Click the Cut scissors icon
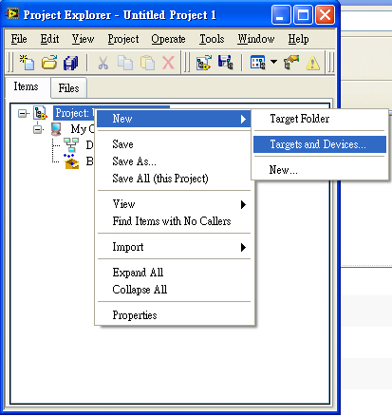The height and width of the screenshot is (416, 392). coord(103,63)
